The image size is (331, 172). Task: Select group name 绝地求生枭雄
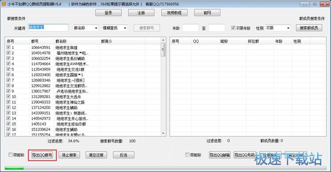pyautogui.click(x=66, y=48)
